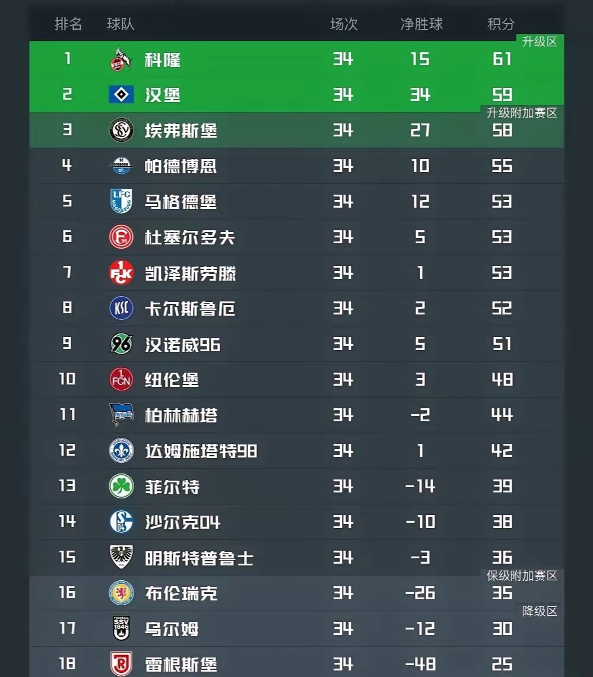Click the 布伦瑞克 yellow lion crest
This screenshot has width=593, height=677.
click(121, 593)
